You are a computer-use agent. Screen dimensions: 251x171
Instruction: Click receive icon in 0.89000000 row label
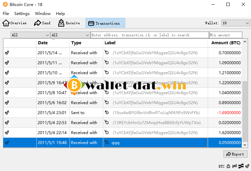click(x=107, y=102)
